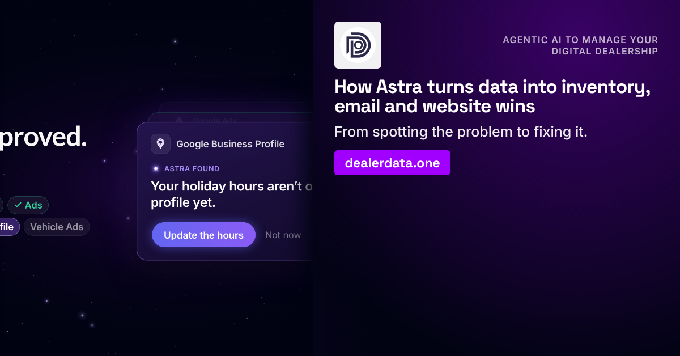
Task: Open the dealerdata.one link button
Action: (x=392, y=163)
